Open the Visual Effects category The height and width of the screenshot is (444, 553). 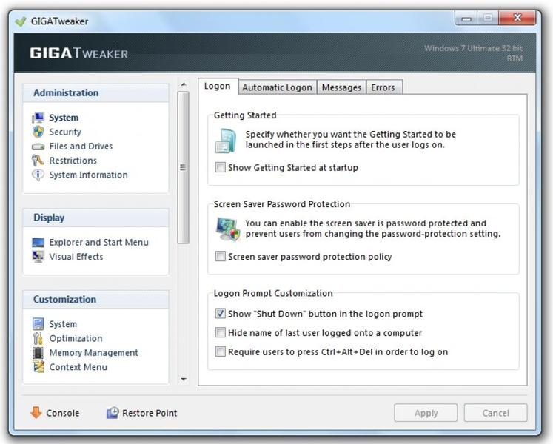pos(76,257)
